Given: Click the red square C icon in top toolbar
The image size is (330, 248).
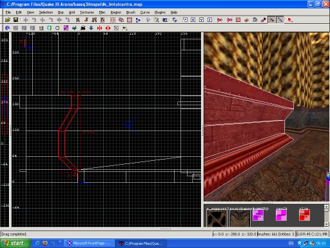Looking at the screenshot, I should coord(238,20).
